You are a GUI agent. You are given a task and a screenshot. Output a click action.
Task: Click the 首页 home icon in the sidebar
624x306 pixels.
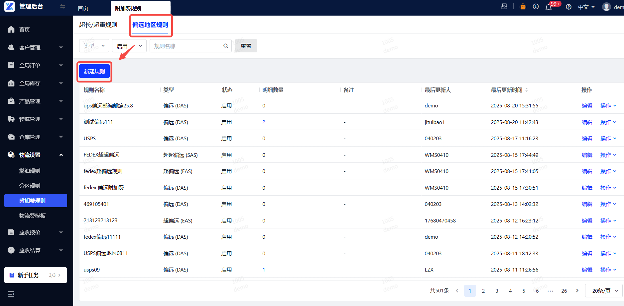coord(11,30)
